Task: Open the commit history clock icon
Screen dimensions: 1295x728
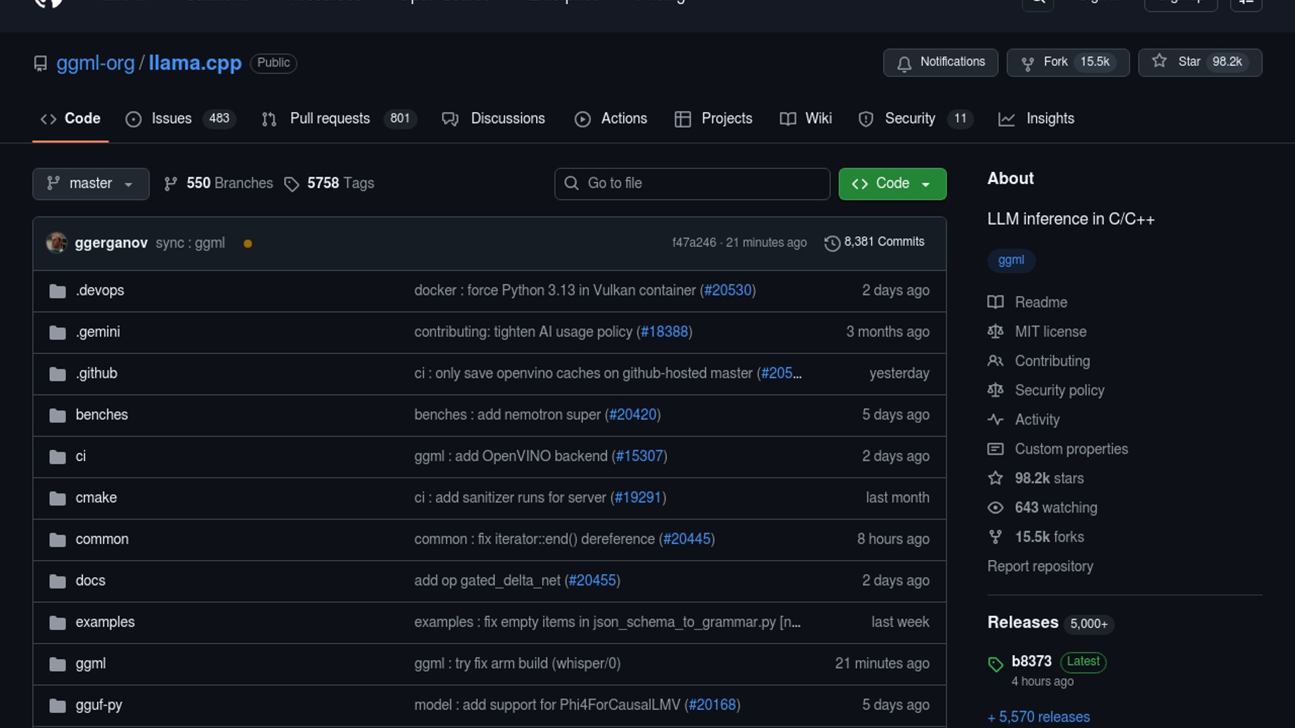Action: [832, 243]
